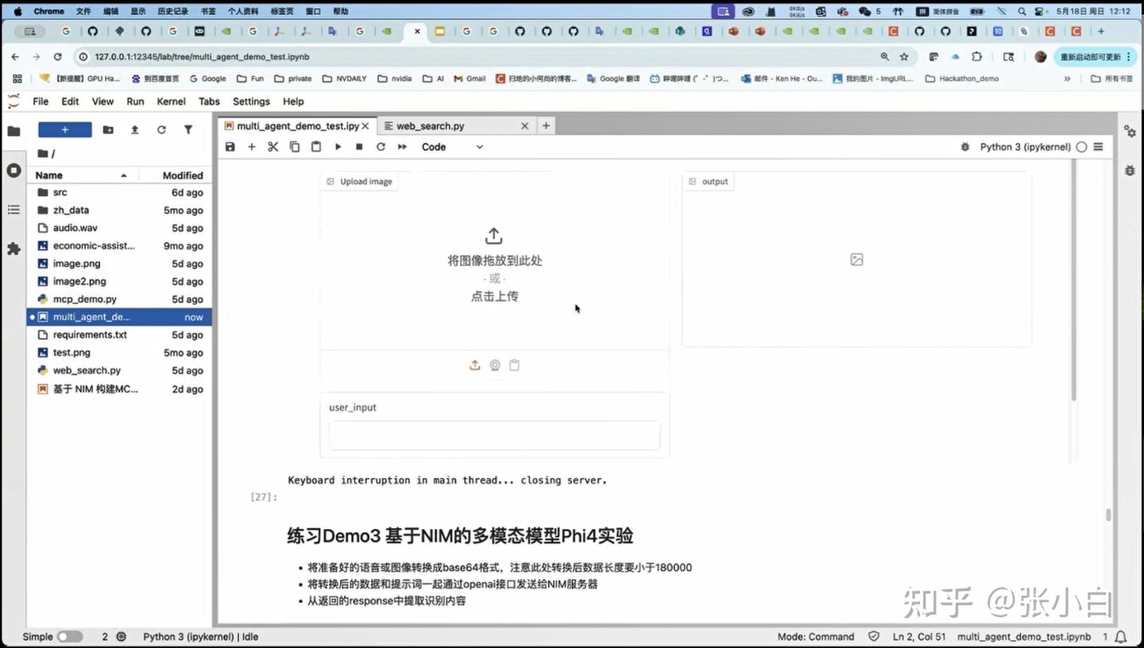This screenshot has height=648, width=1144.
Task: Sort files by the Name column header
Action: click(81, 175)
